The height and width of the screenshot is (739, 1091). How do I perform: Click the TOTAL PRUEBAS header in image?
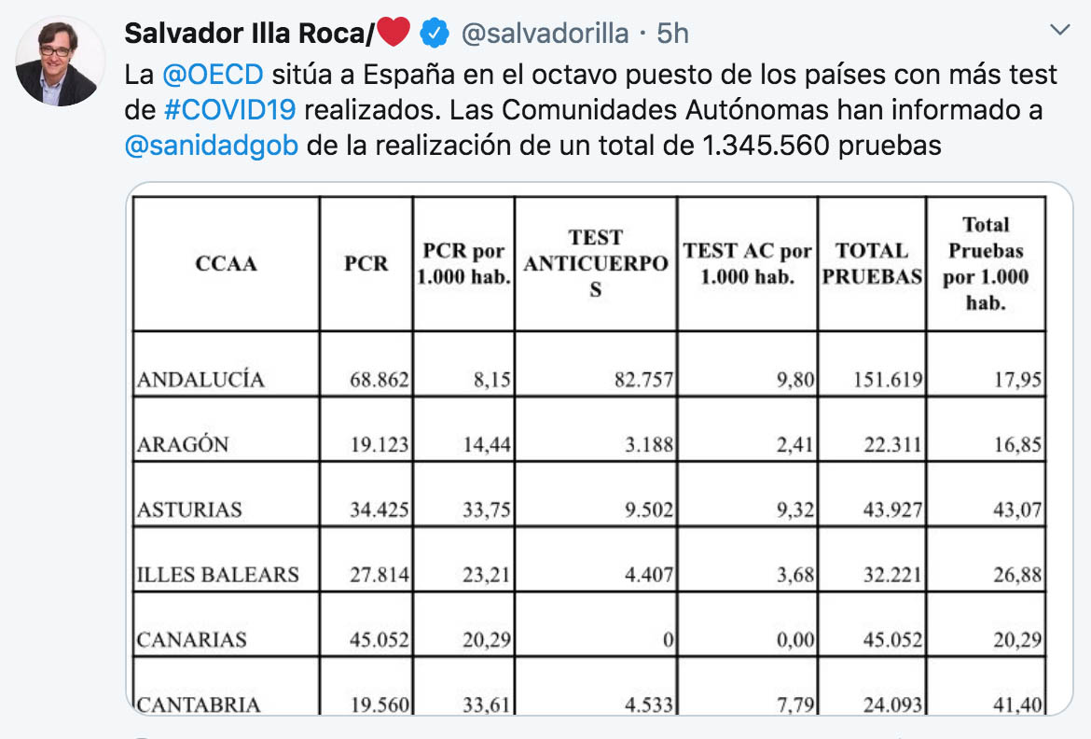872,263
